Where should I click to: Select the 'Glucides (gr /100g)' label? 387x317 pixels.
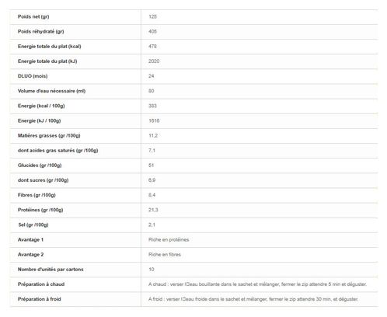coord(40,165)
